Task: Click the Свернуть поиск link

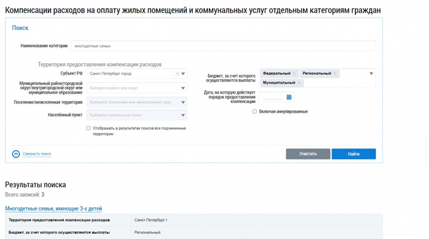Action: click(37, 154)
